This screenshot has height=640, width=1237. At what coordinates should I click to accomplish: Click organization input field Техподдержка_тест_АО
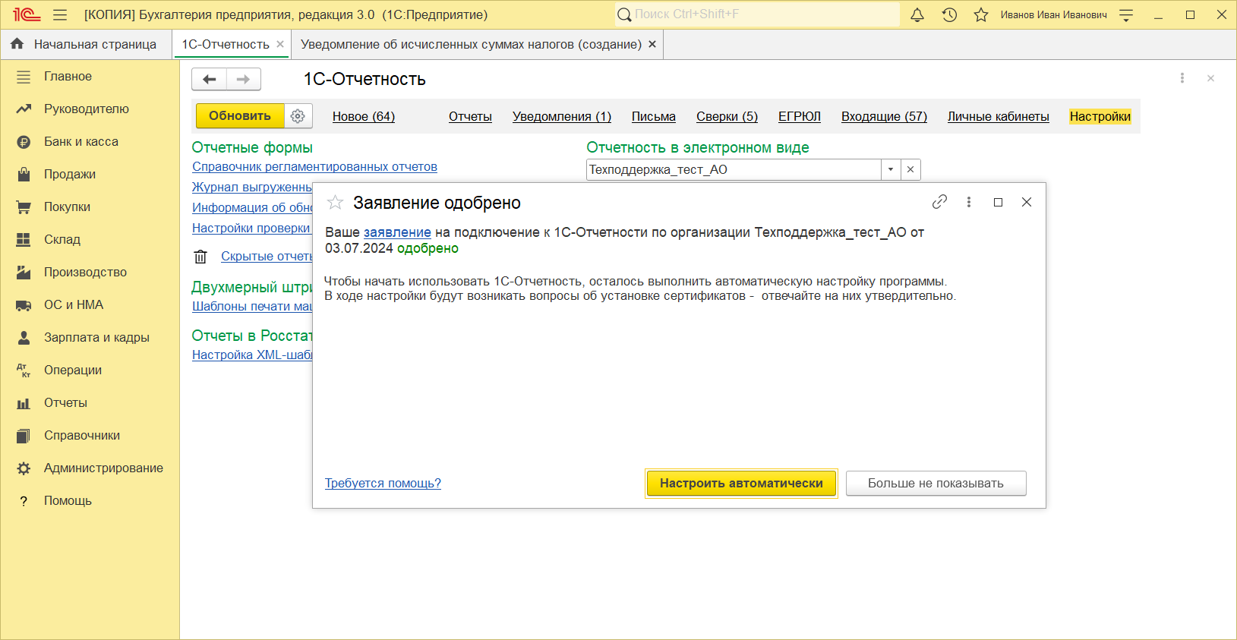click(734, 169)
